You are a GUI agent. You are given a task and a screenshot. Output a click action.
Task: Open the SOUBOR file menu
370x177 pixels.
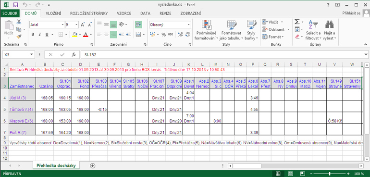[10, 13]
